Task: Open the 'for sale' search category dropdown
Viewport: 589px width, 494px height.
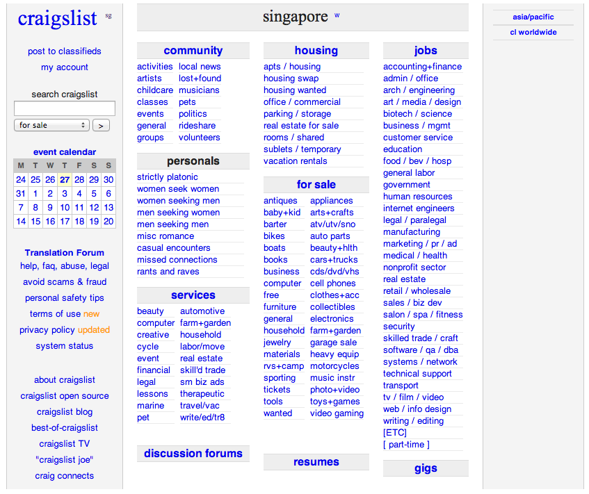Action: pos(52,125)
